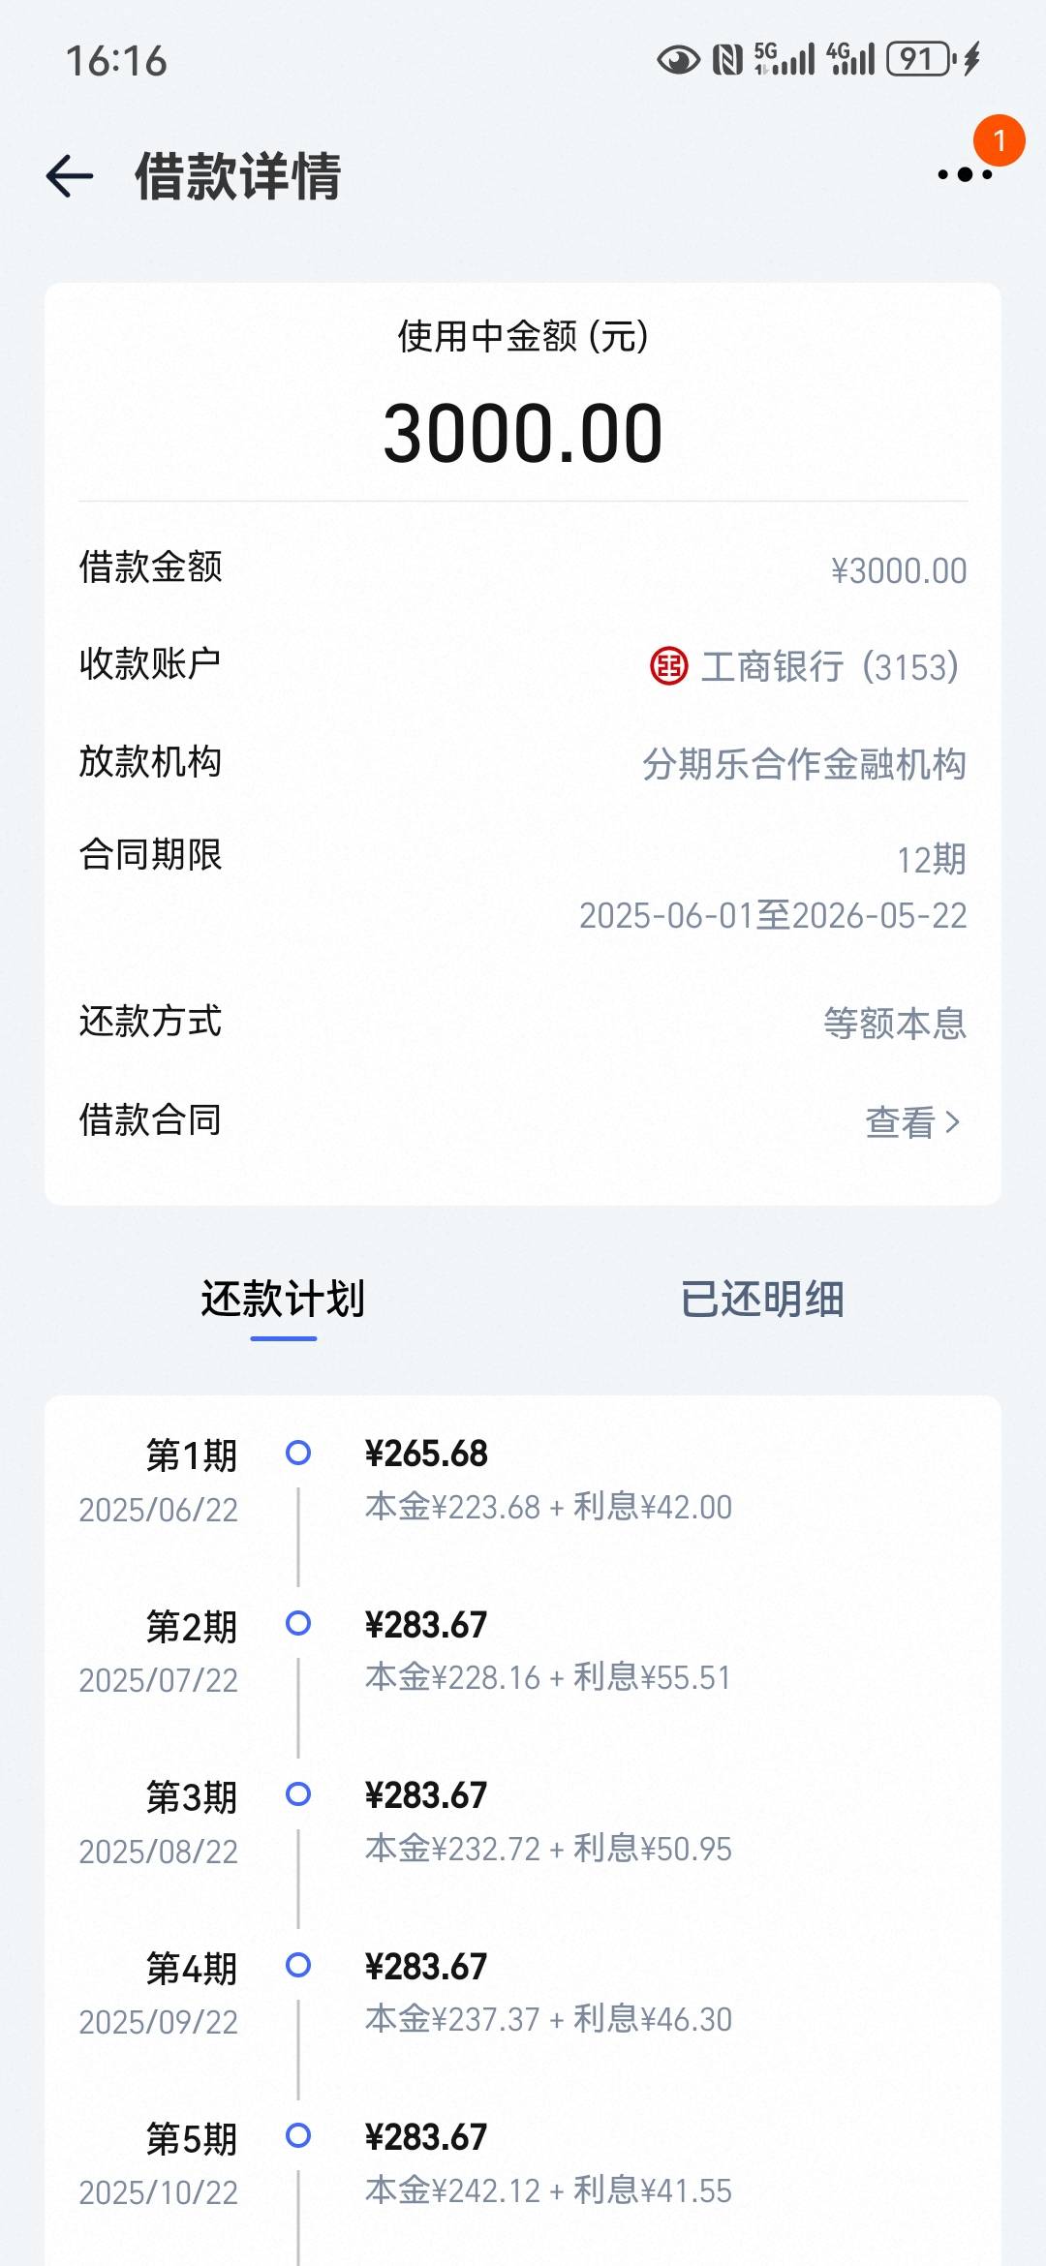The image size is (1046, 2266).
Task: Tap the 收款账户 工商银行 row
Action: coord(523,665)
